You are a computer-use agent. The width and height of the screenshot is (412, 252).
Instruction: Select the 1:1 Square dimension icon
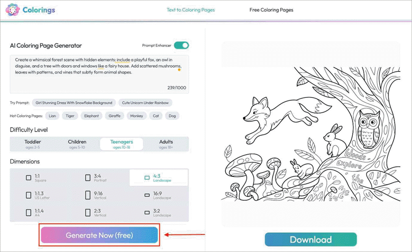coord(29,178)
